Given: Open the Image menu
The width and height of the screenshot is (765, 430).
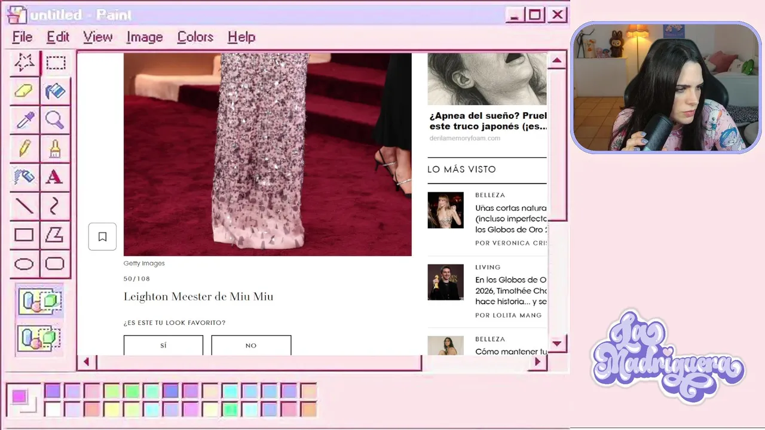Looking at the screenshot, I should coord(145,37).
